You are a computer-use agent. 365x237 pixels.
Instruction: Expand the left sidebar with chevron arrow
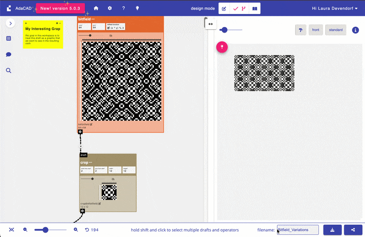[x=10, y=23]
